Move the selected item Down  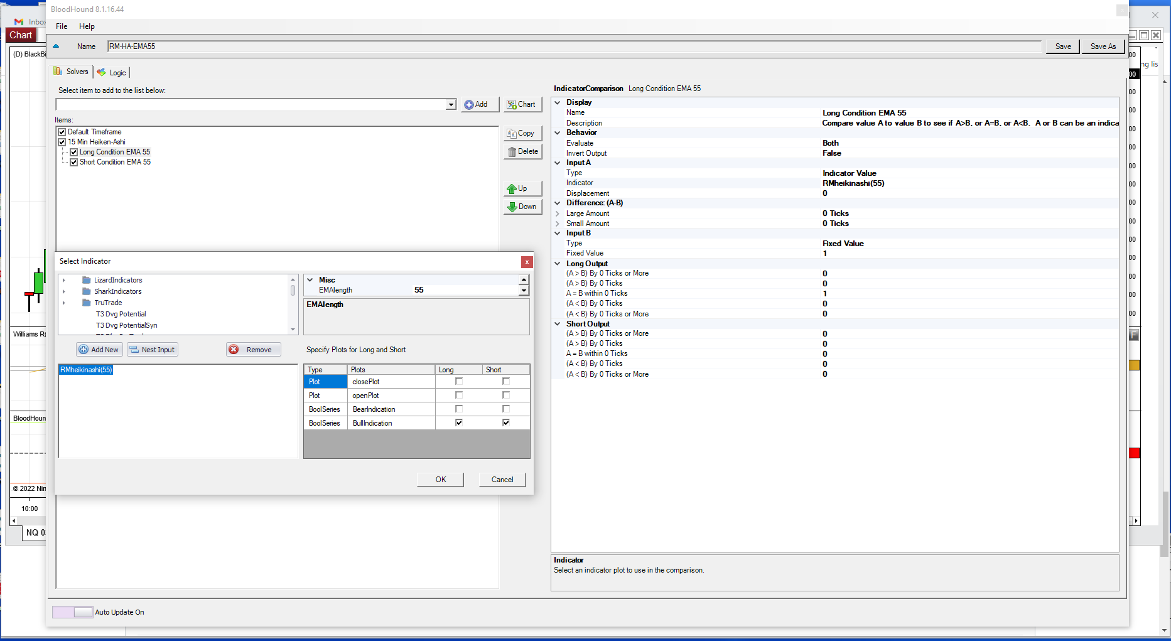point(522,207)
